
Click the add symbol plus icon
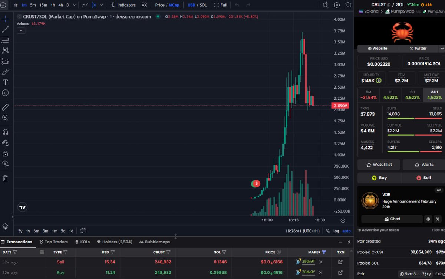point(3,5)
